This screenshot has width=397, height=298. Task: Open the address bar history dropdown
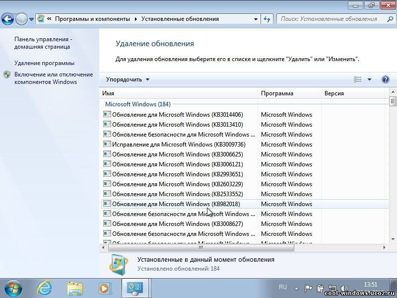coord(256,19)
